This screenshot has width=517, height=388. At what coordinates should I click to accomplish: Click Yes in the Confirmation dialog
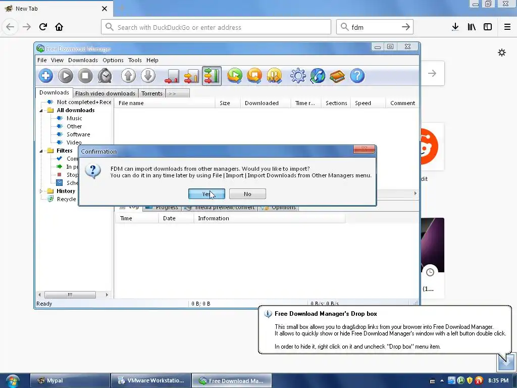point(206,194)
